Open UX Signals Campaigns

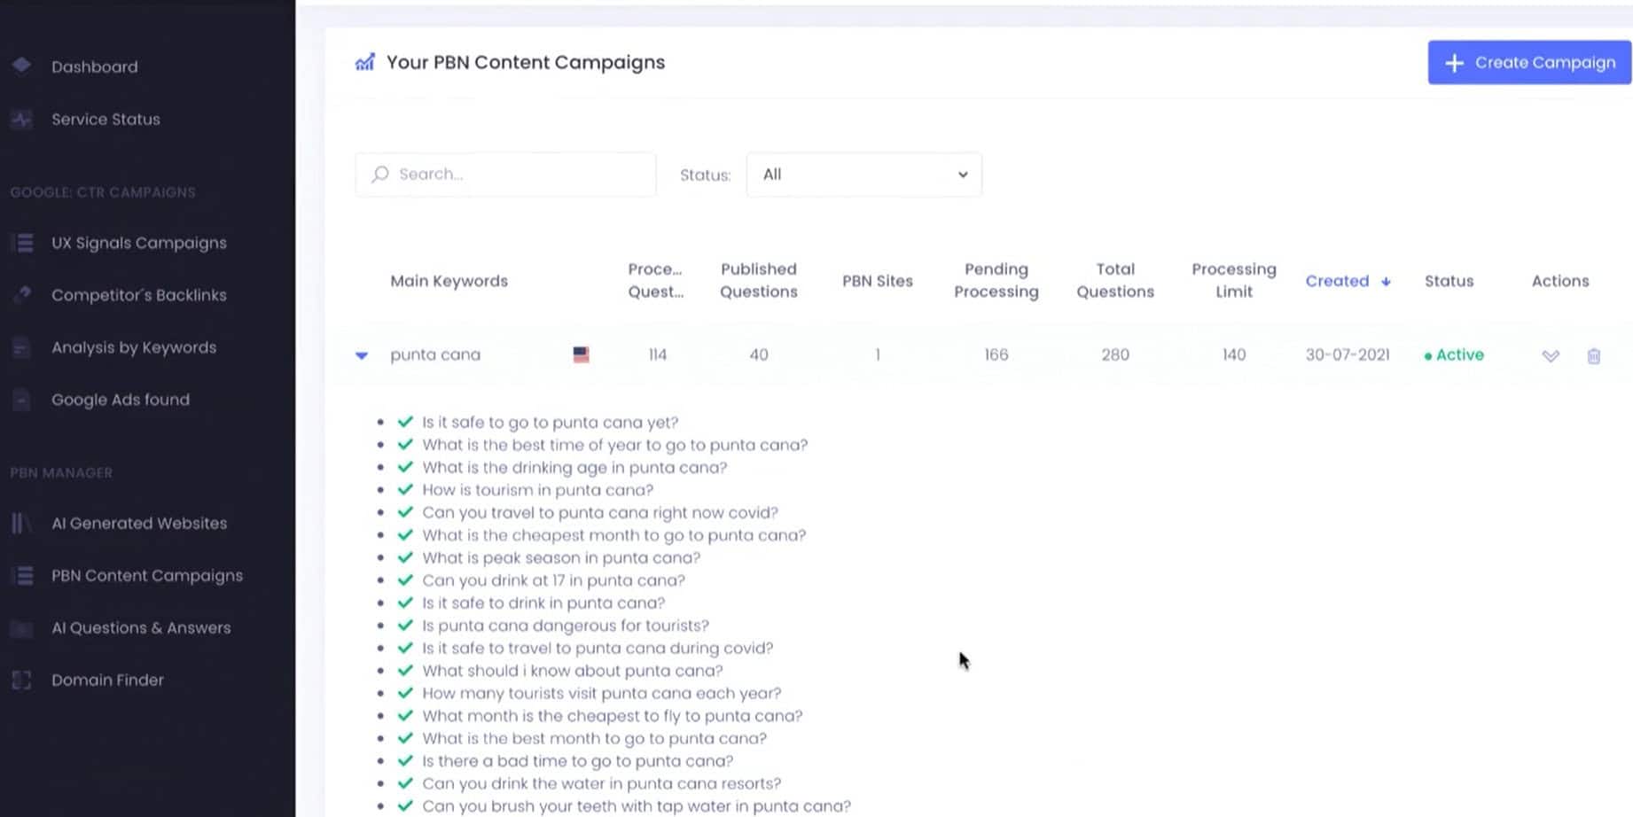pos(139,242)
